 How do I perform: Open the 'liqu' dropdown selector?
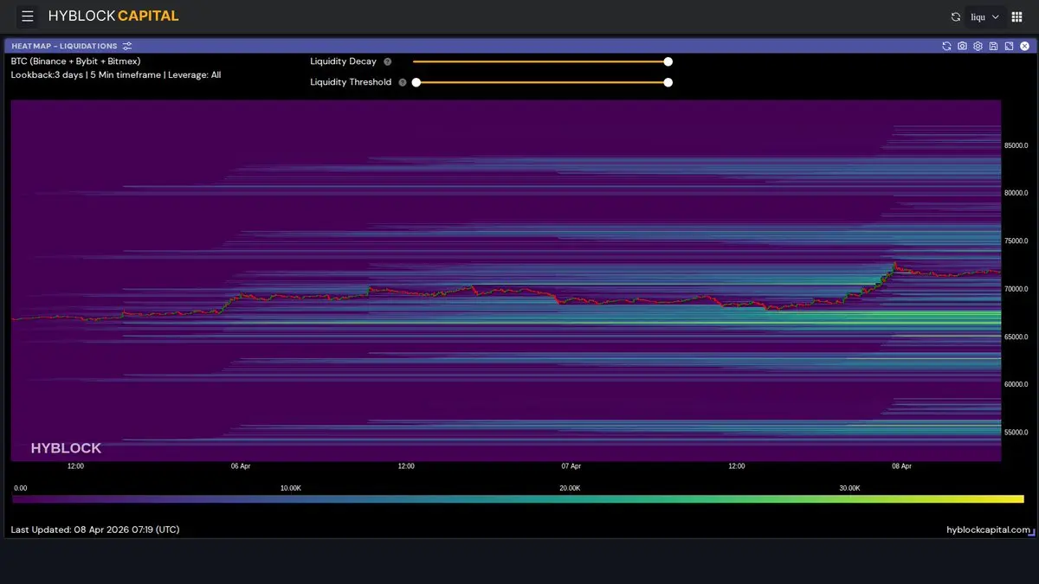(x=985, y=16)
